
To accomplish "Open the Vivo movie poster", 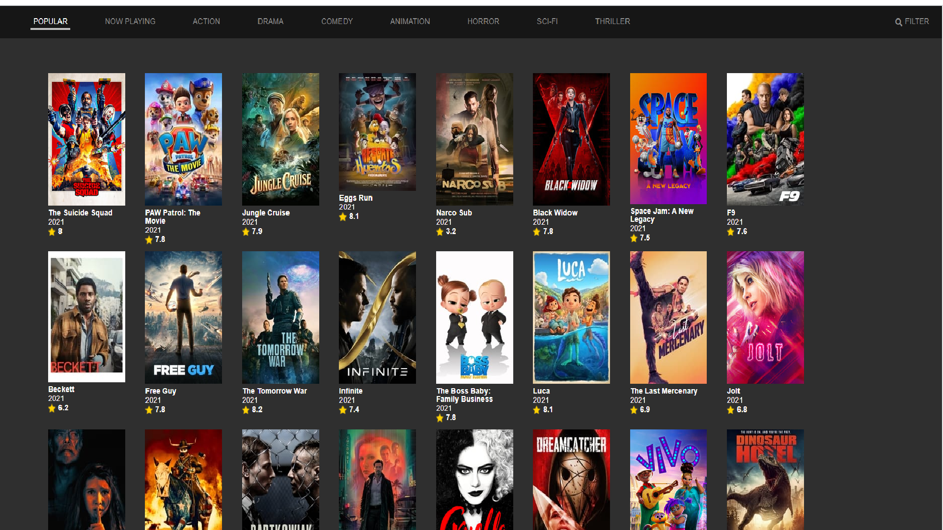I will point(668,479).
